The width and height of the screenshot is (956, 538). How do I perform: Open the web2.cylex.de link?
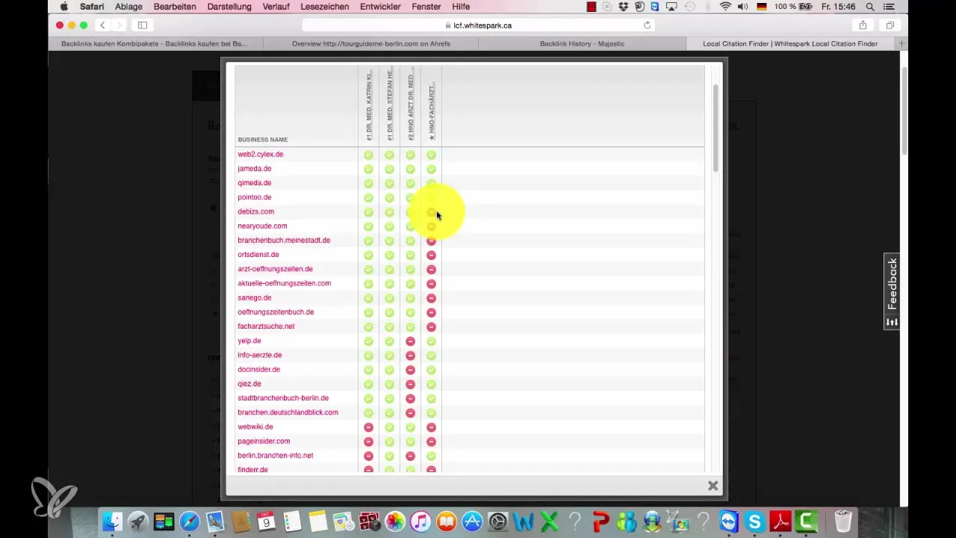[x=261, y=154]
